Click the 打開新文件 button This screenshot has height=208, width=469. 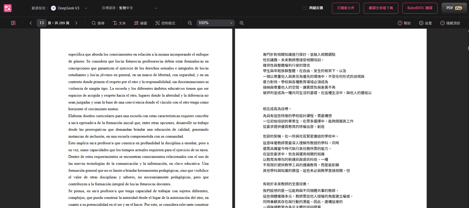[x=346, y=8]
